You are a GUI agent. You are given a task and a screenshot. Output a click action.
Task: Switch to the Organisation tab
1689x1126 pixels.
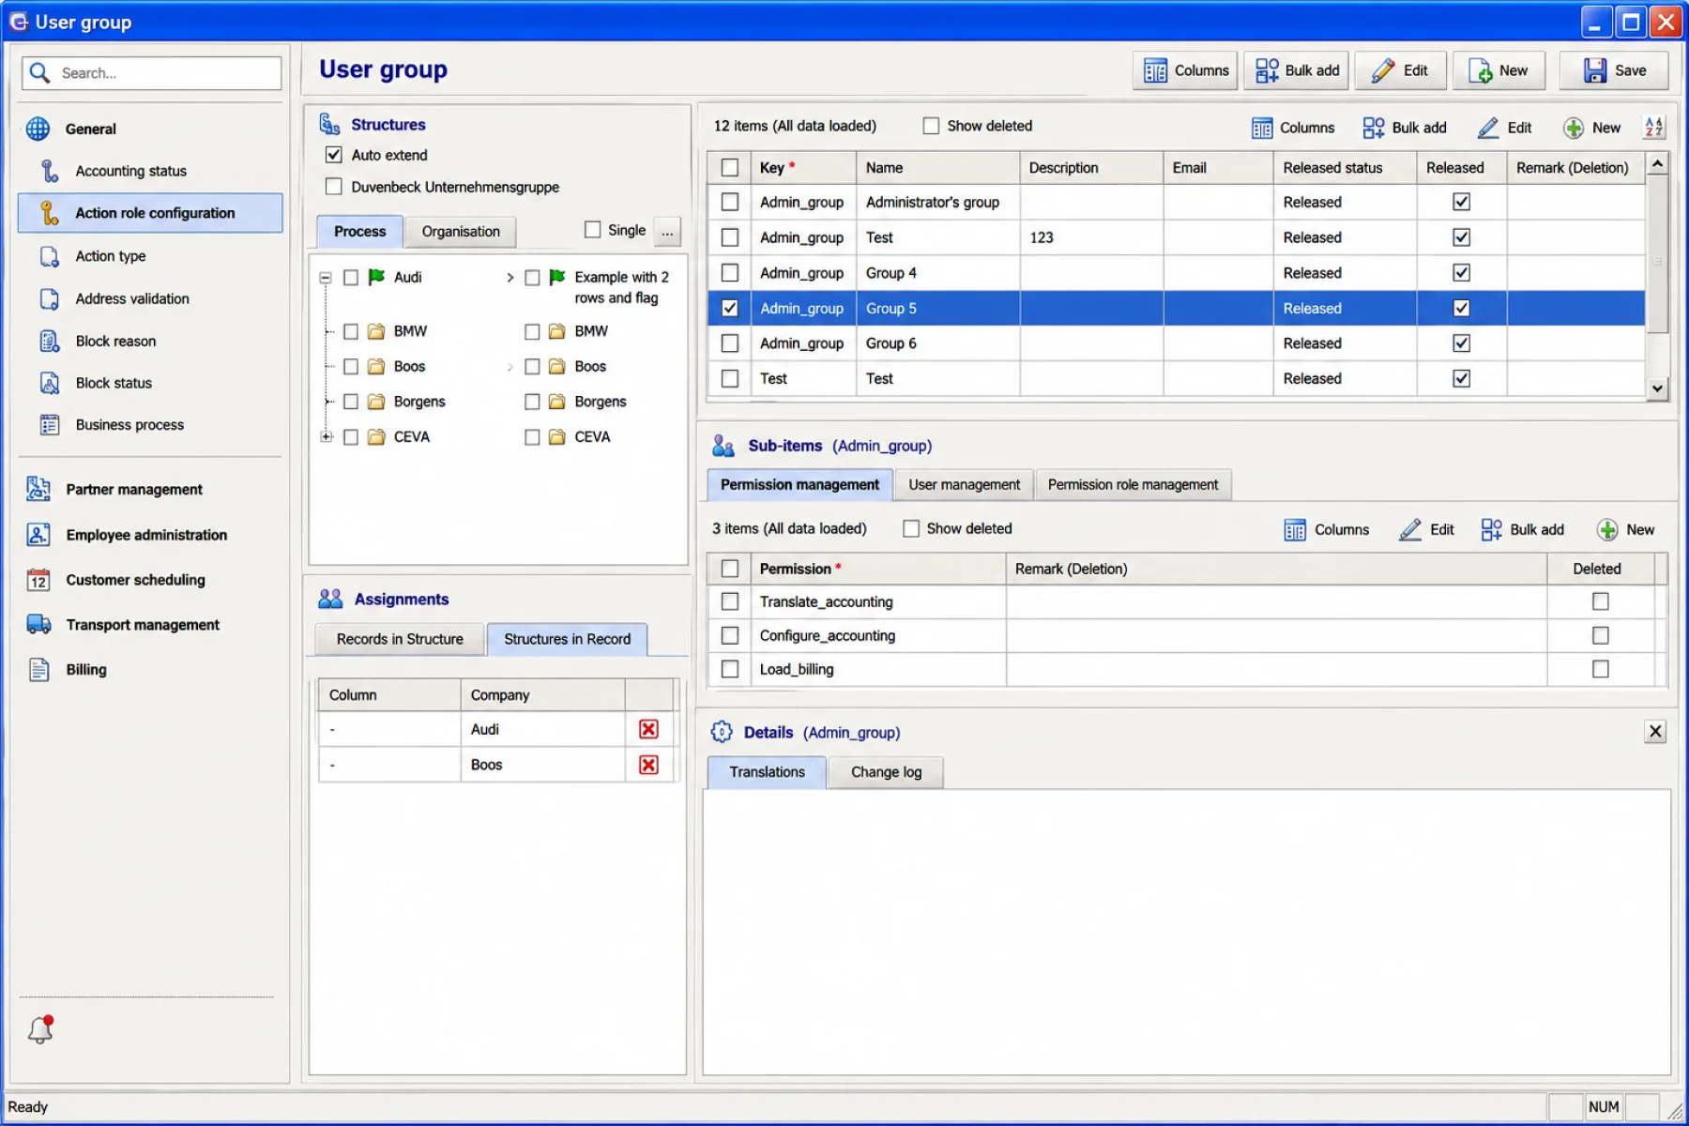[461, 231]
